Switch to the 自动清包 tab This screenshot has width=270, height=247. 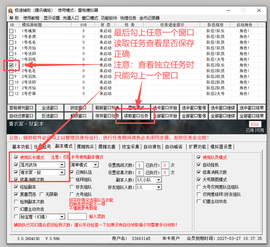coord(152,147)
